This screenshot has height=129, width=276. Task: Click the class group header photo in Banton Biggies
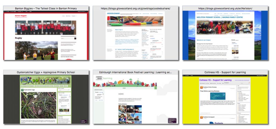click(46, 28)
